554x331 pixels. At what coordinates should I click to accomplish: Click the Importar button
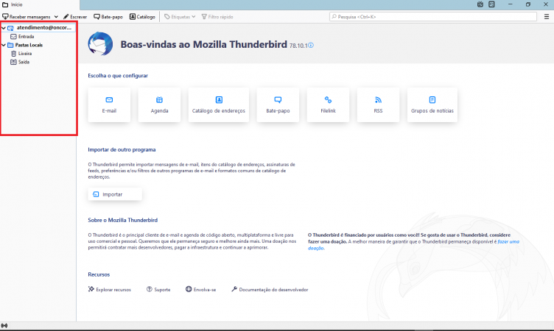[x=115, y=194]
